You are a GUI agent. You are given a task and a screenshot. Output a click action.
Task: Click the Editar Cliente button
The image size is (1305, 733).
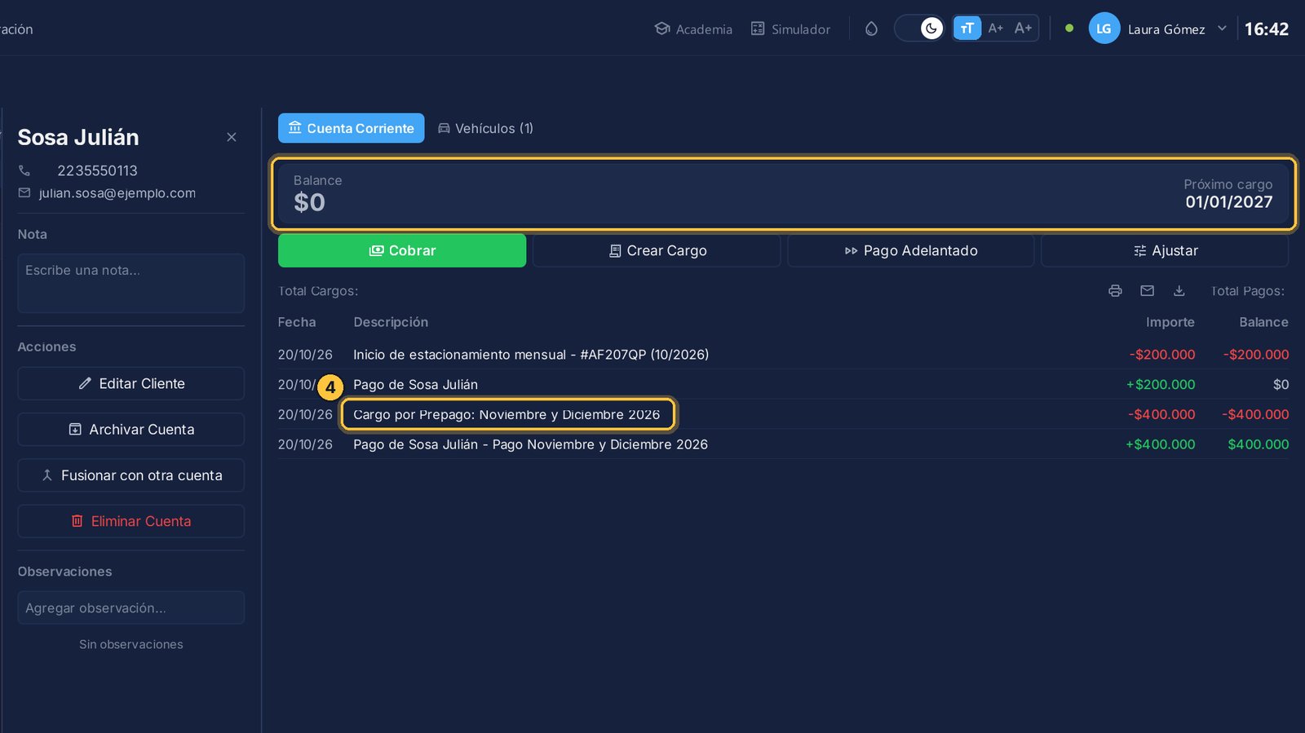point(131,383)
